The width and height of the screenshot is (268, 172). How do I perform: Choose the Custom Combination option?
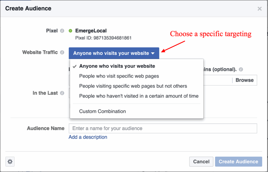point(102,111)
